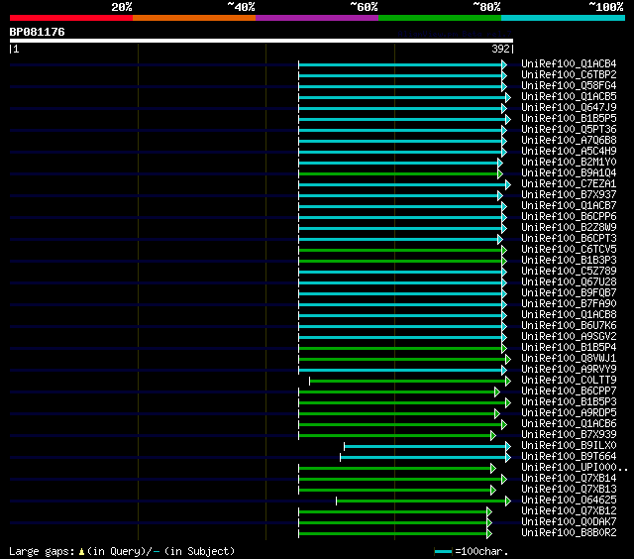
Task: Click the green arrowhead of UniRef100_O64625
Action: pyautogui.click(x=507, y=501)
